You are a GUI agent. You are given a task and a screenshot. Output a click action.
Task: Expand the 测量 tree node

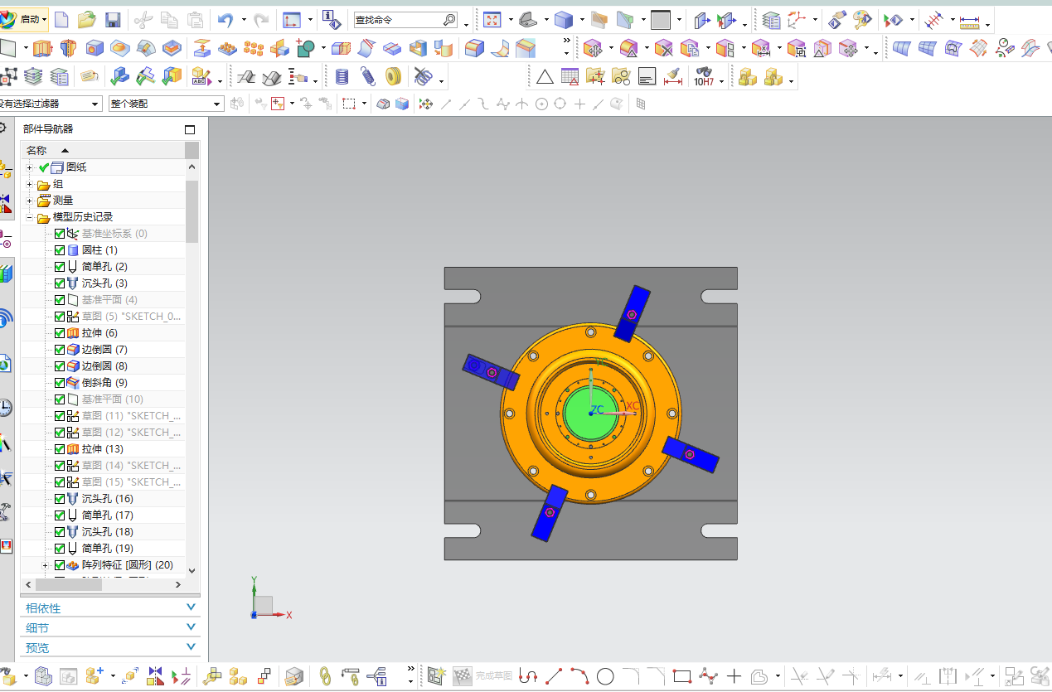click(x=30, y=201)
